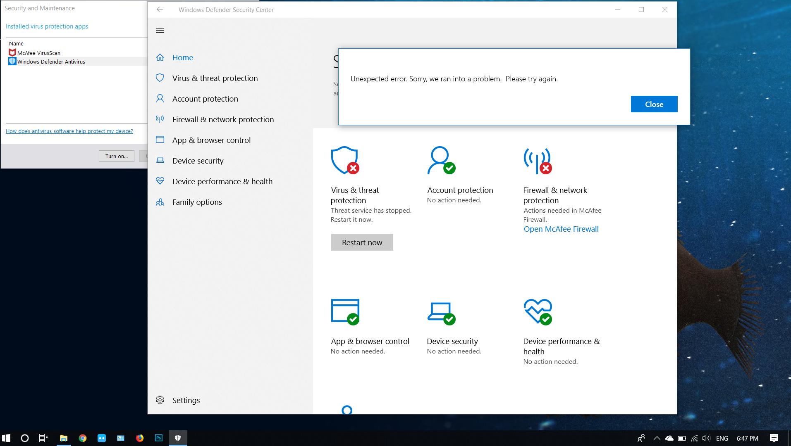Click the Wi-Fi network tray icon
The height and width of the screenshot is (446, 791).
pyautogui.click(x=694, y=438)
